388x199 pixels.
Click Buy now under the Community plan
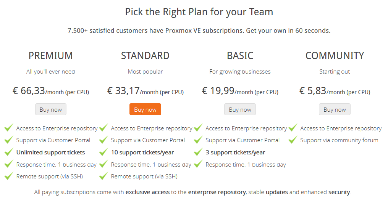pos(335,109)
